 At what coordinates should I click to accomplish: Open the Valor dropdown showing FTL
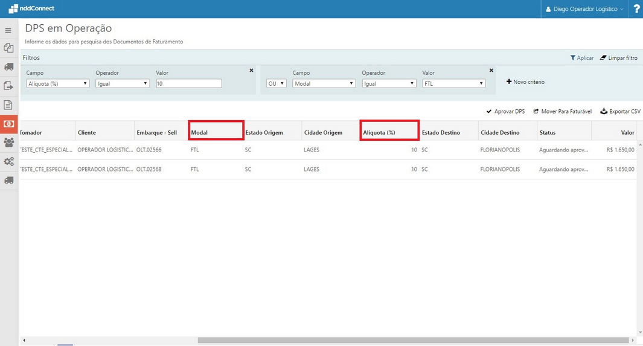(454, 84)
